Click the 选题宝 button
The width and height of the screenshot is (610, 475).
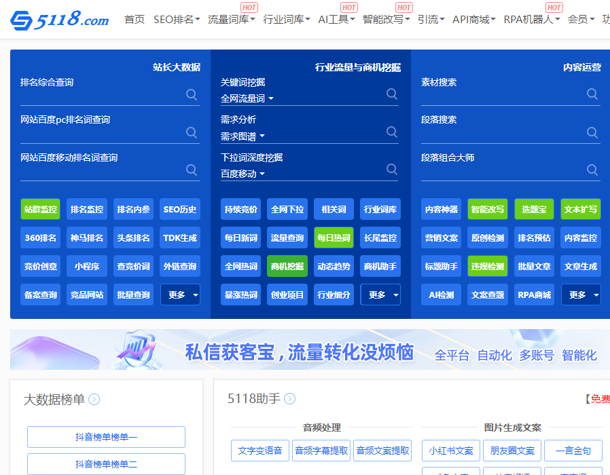tap(534, 209)
